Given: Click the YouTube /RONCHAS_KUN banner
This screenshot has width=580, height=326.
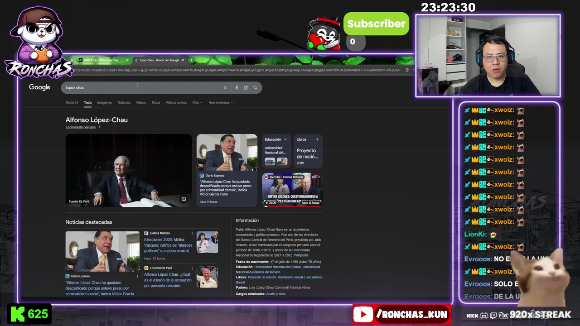Looking at the screenshot, I should 401,314.
